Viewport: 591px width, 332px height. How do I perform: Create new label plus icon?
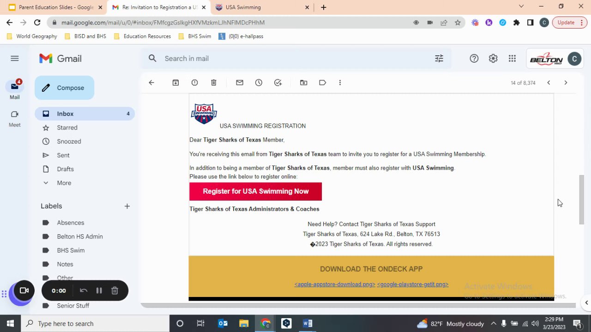pyautogui.click(x=127, y=206)
